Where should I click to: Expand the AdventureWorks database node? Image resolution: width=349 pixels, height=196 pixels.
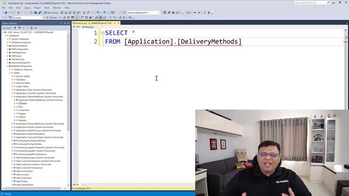tap(8, 46)
